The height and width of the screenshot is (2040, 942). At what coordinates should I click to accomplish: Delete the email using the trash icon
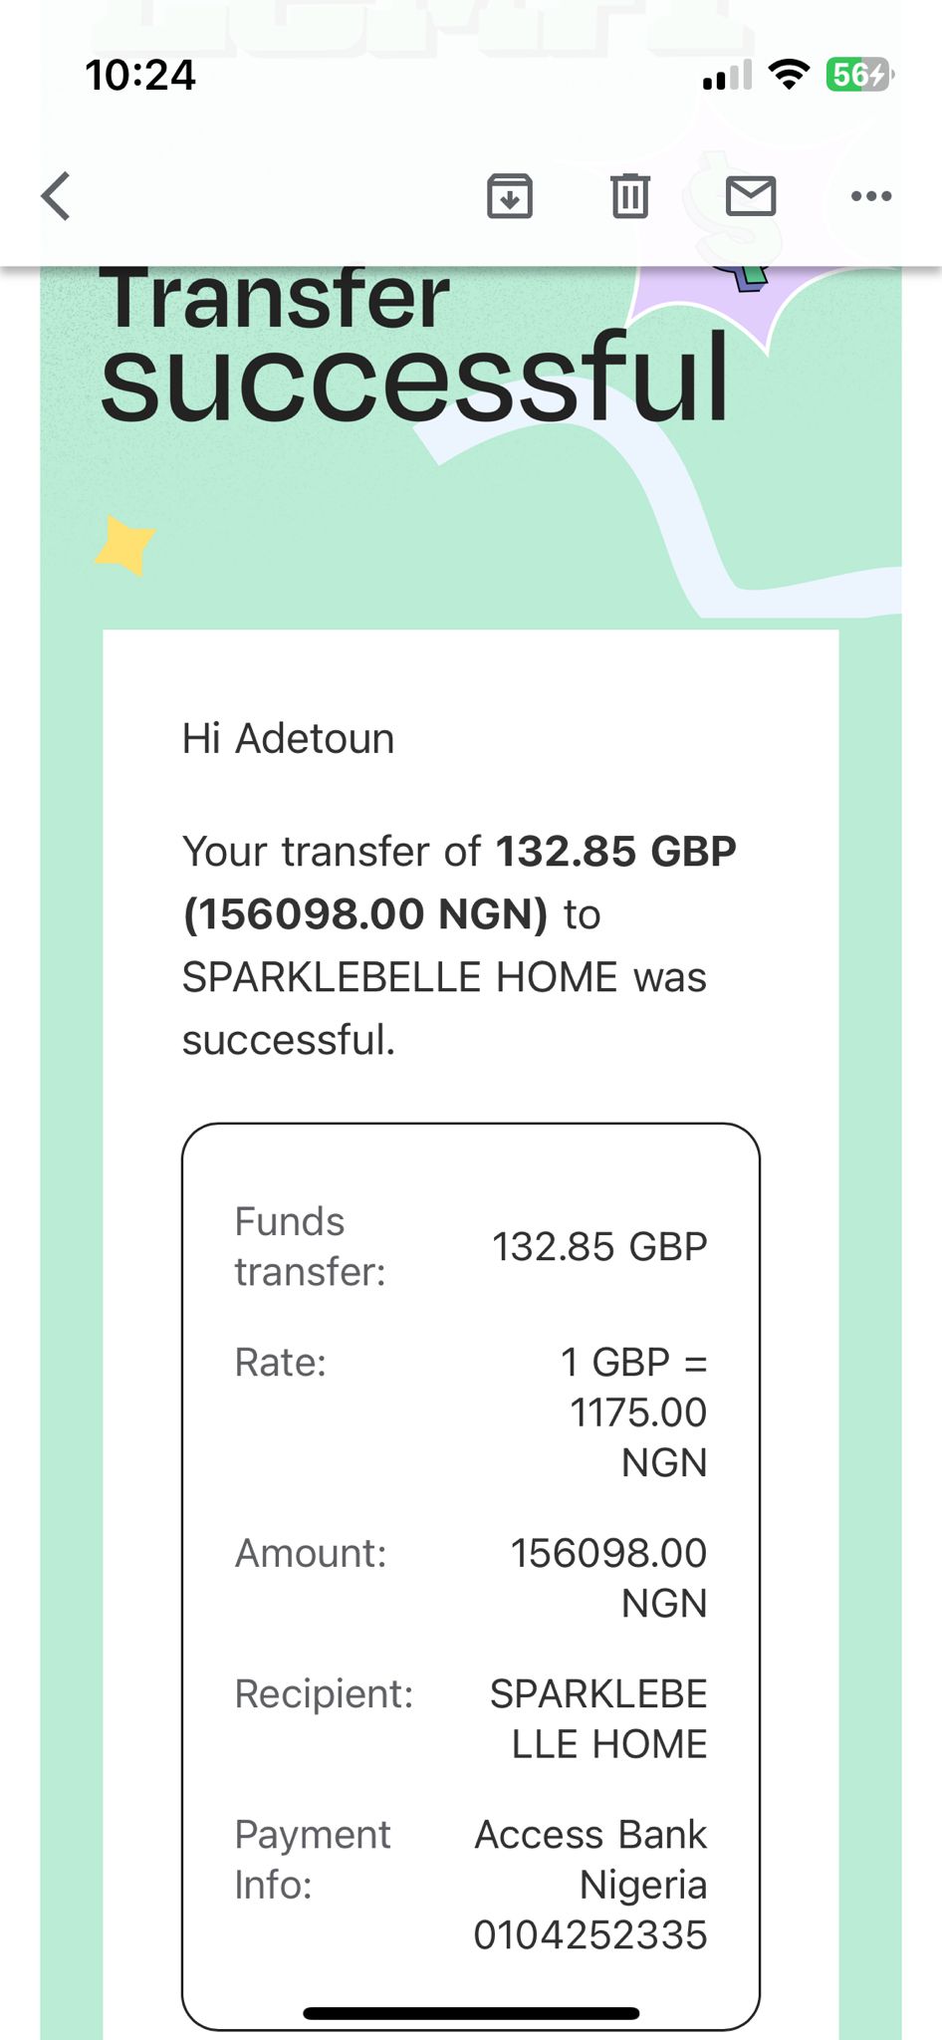pos(629,195)
